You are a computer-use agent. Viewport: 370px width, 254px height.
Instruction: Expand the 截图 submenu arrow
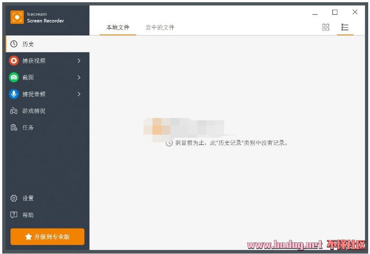click(x=79, y=77)
